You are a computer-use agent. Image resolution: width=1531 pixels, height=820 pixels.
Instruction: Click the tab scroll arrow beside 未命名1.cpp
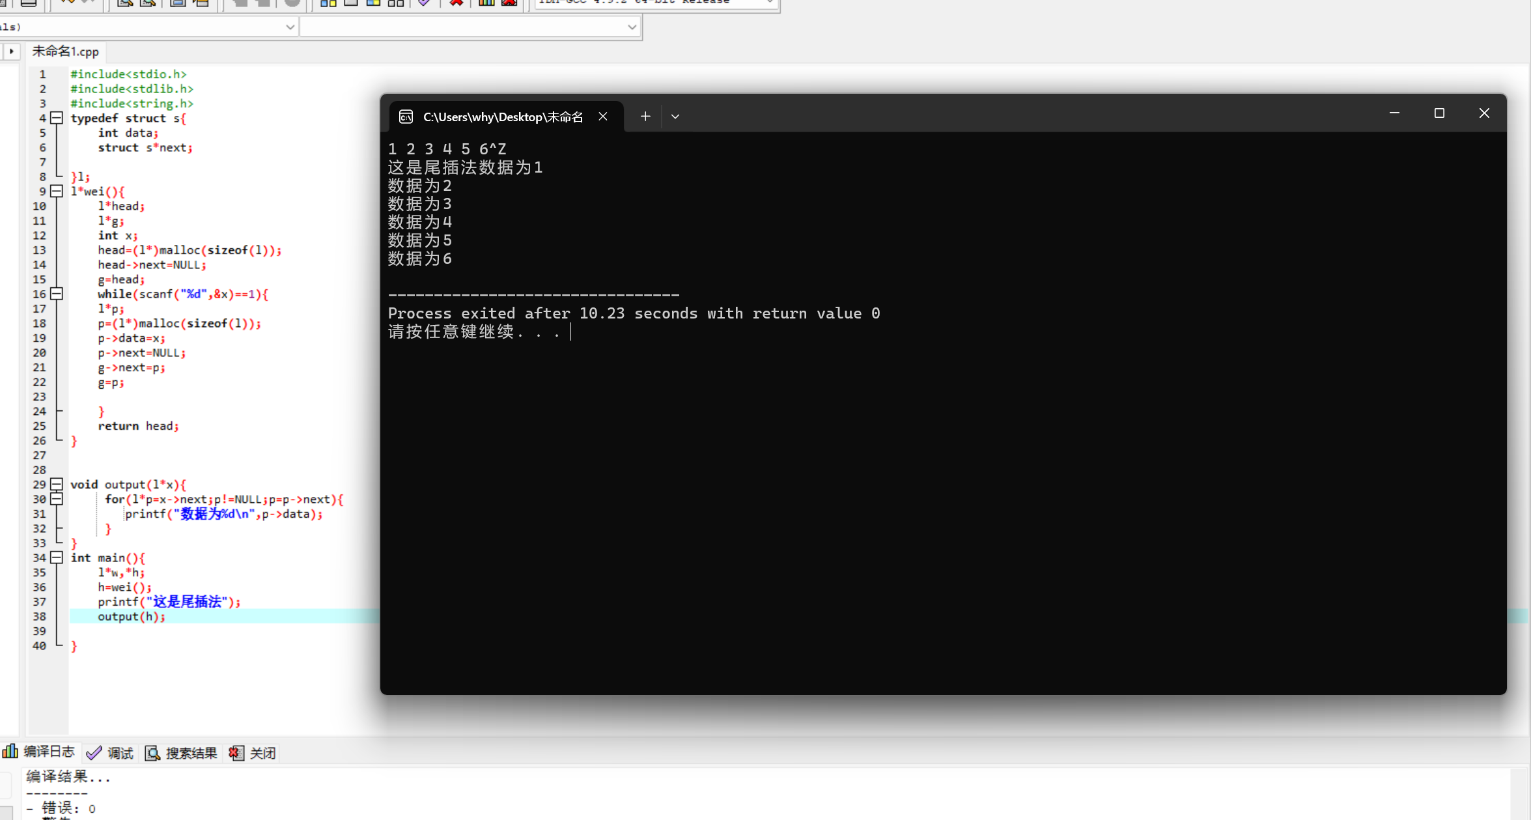tap(11, 51)
